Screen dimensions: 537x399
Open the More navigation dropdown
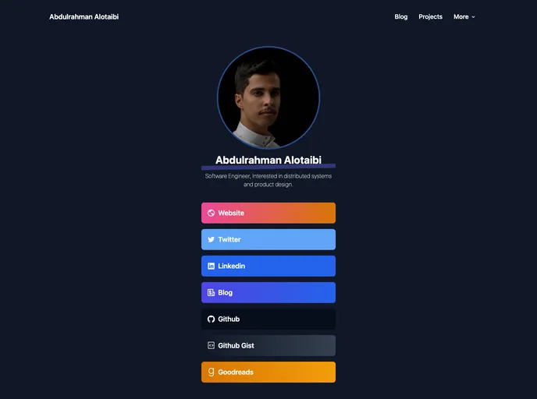click(464, 16)
